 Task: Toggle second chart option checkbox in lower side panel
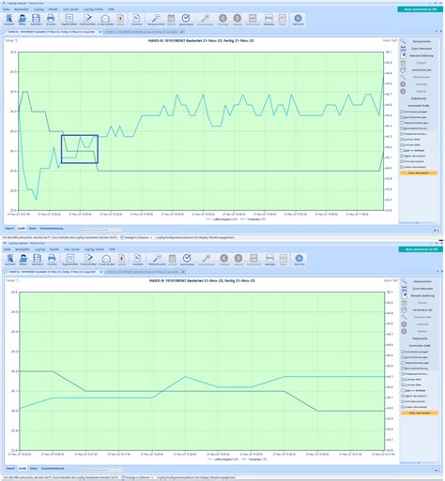coord(403,357)
